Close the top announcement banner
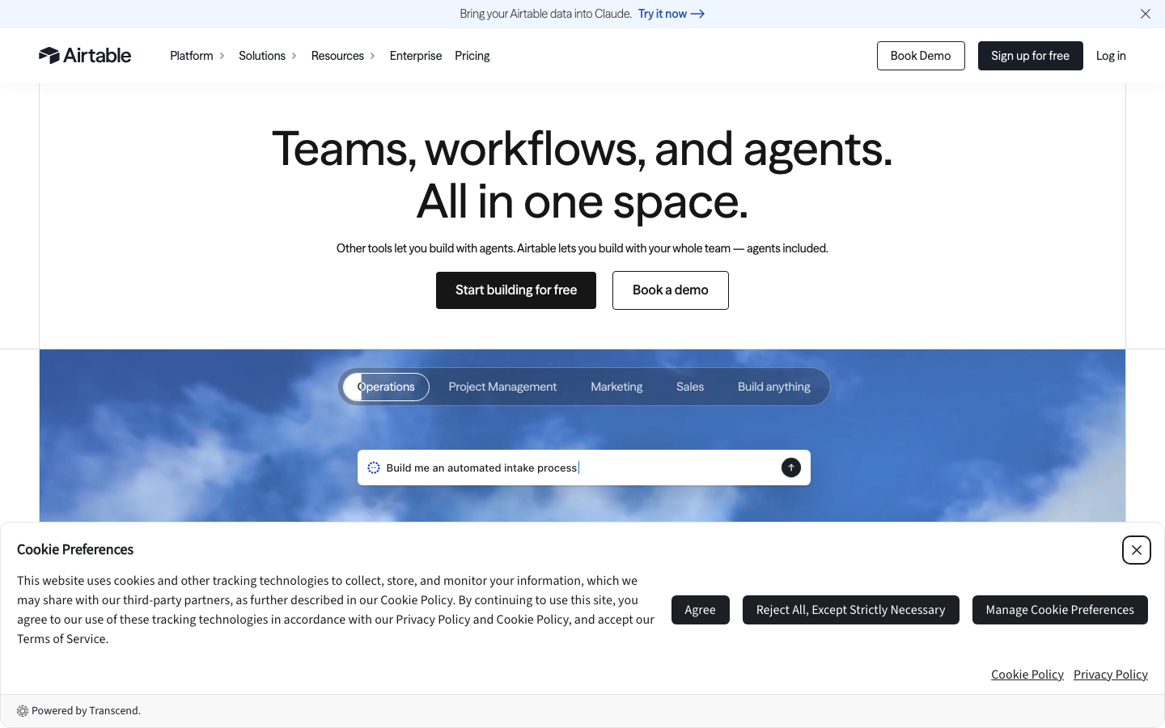The image size is (1165, 728). [x=1146, y=14]
